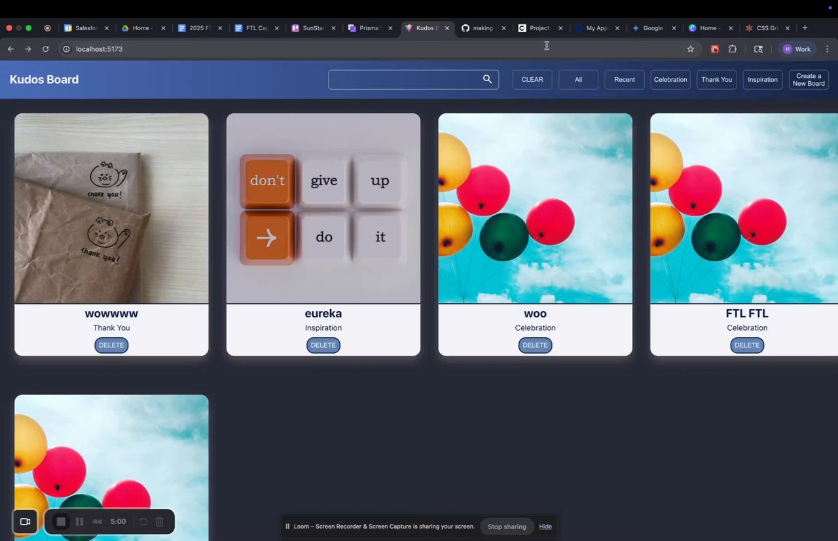The image size is (838, 541).
Task: Click the red extension icon in toolbar
Action: click(x=715, y=49)
